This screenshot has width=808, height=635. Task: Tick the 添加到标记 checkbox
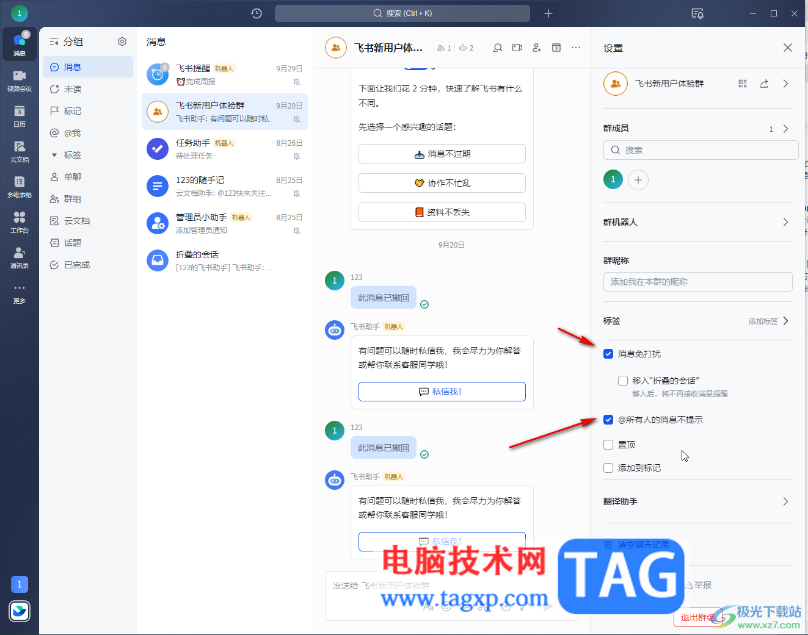[608, 468]
